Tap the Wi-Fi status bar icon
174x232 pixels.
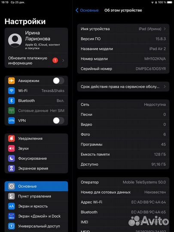153,3
